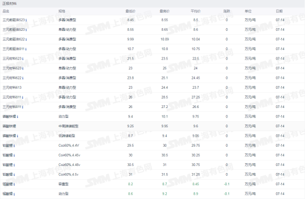This screenshot has width=305, height=199.
Task: Open info icon for 4.48v 钴酸锂 row
Action: [x=14, y=165]
